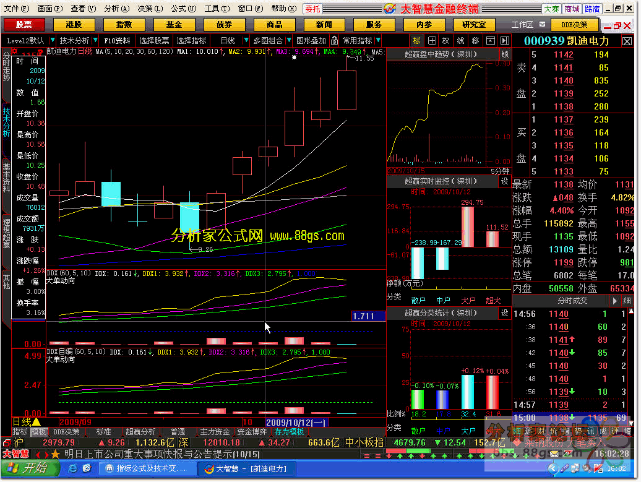Click 选择股票 toolbar button

(154, 40)
